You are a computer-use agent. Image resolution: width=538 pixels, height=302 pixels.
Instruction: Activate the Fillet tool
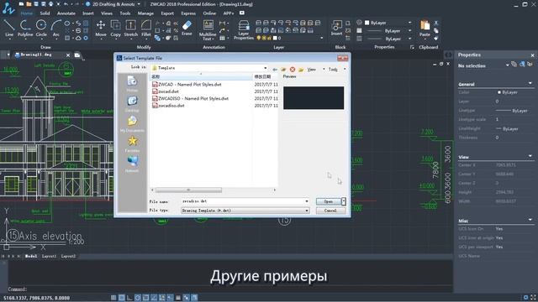click(x=145, y=28)
